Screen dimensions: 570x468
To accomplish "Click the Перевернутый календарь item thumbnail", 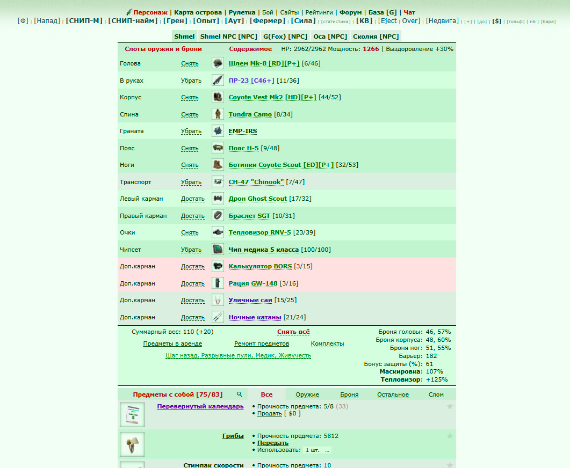I will click(132, 415).
